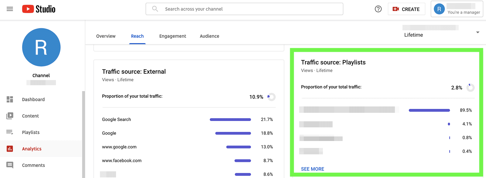Viewport: 486px width, 178px height.
Task: Click the Dashboard grid icon
Action: (x=10, y=99)
